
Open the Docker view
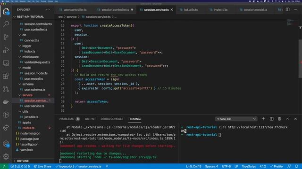pyautogui.click(x=6, y=102)
